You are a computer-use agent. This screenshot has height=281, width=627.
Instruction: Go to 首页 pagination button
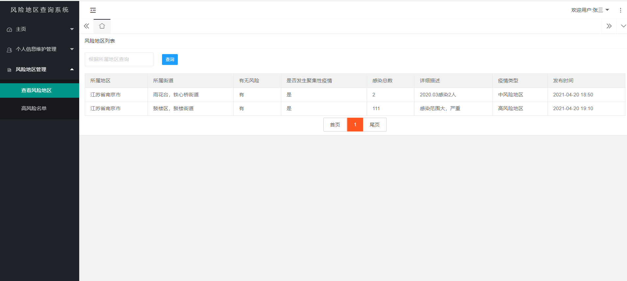coord(335,125)
